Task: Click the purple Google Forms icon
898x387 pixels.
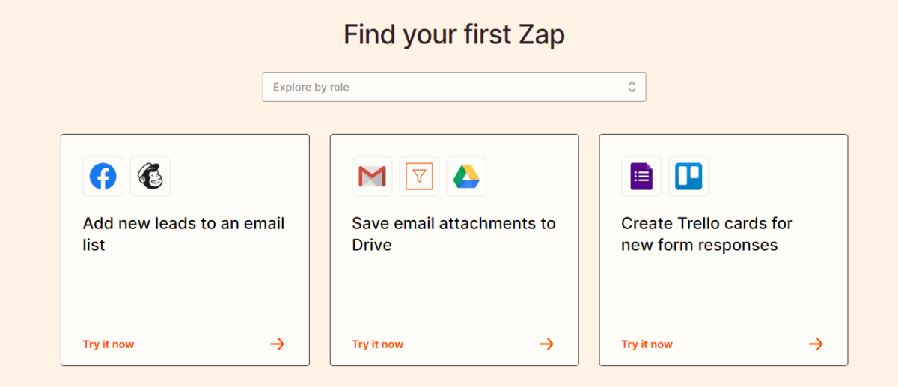Action: point(641,177)
